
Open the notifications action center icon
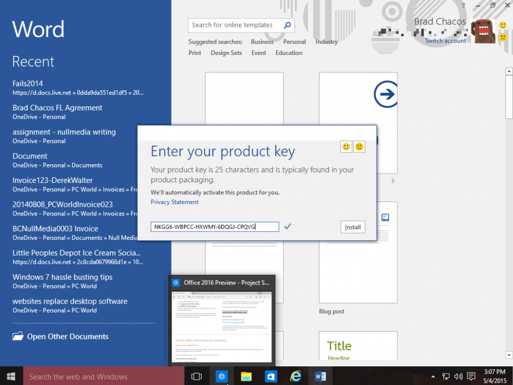coord(471,377)
